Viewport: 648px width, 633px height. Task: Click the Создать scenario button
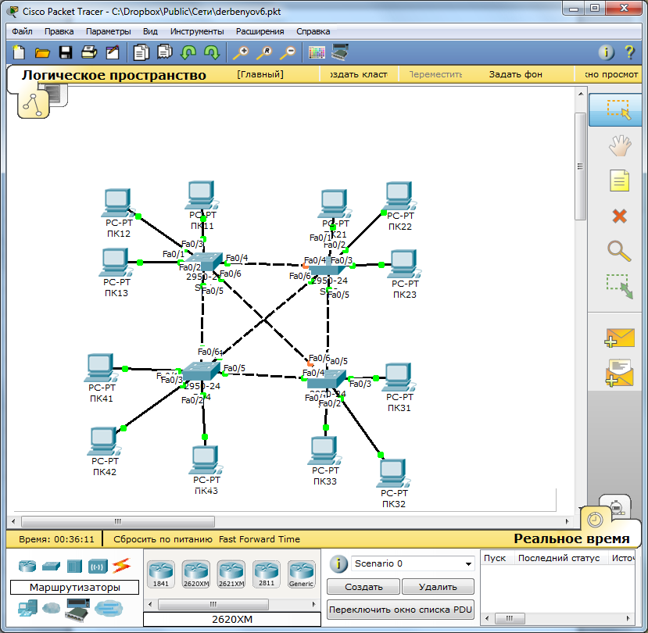pos(363,587)
